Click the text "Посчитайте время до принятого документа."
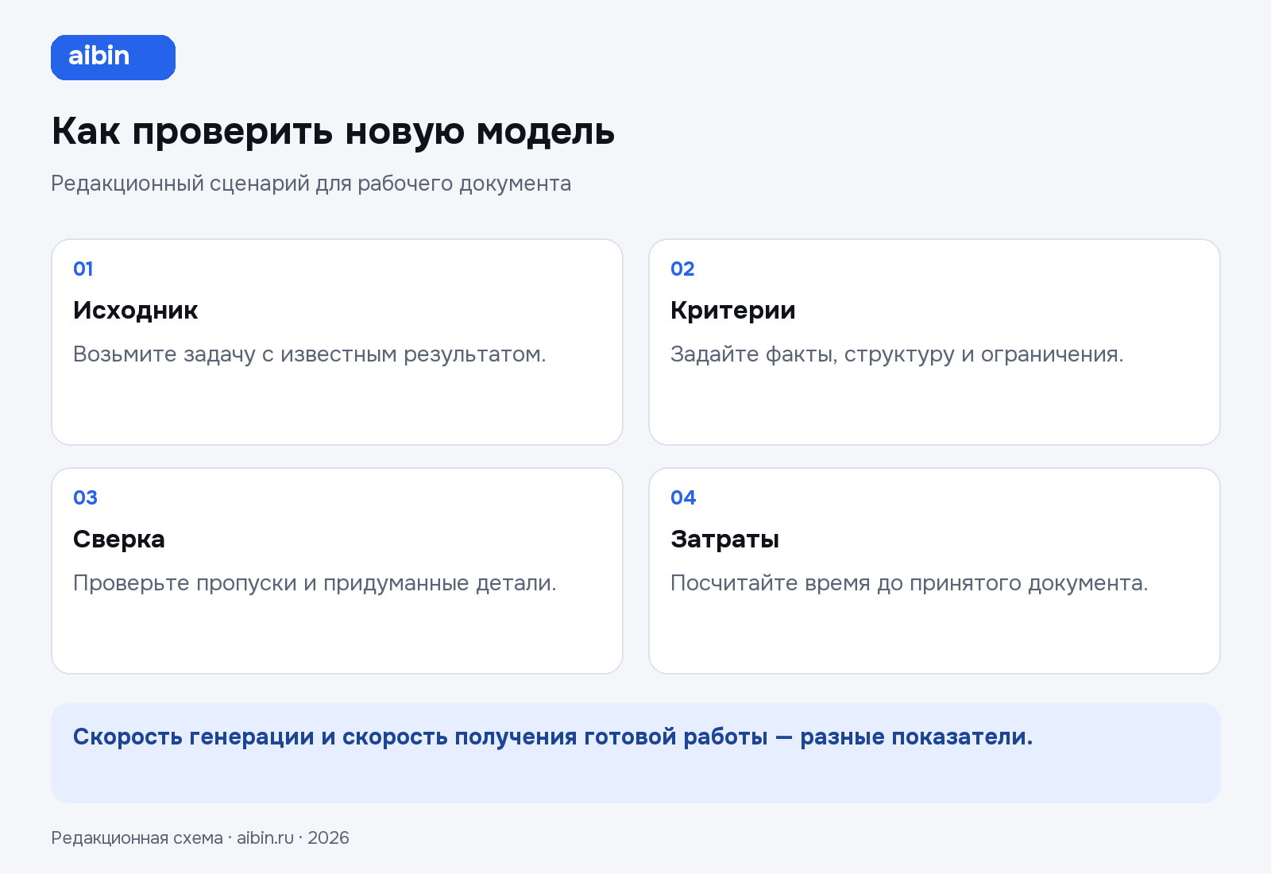1271x874 pixels. (x=910, y=583)
